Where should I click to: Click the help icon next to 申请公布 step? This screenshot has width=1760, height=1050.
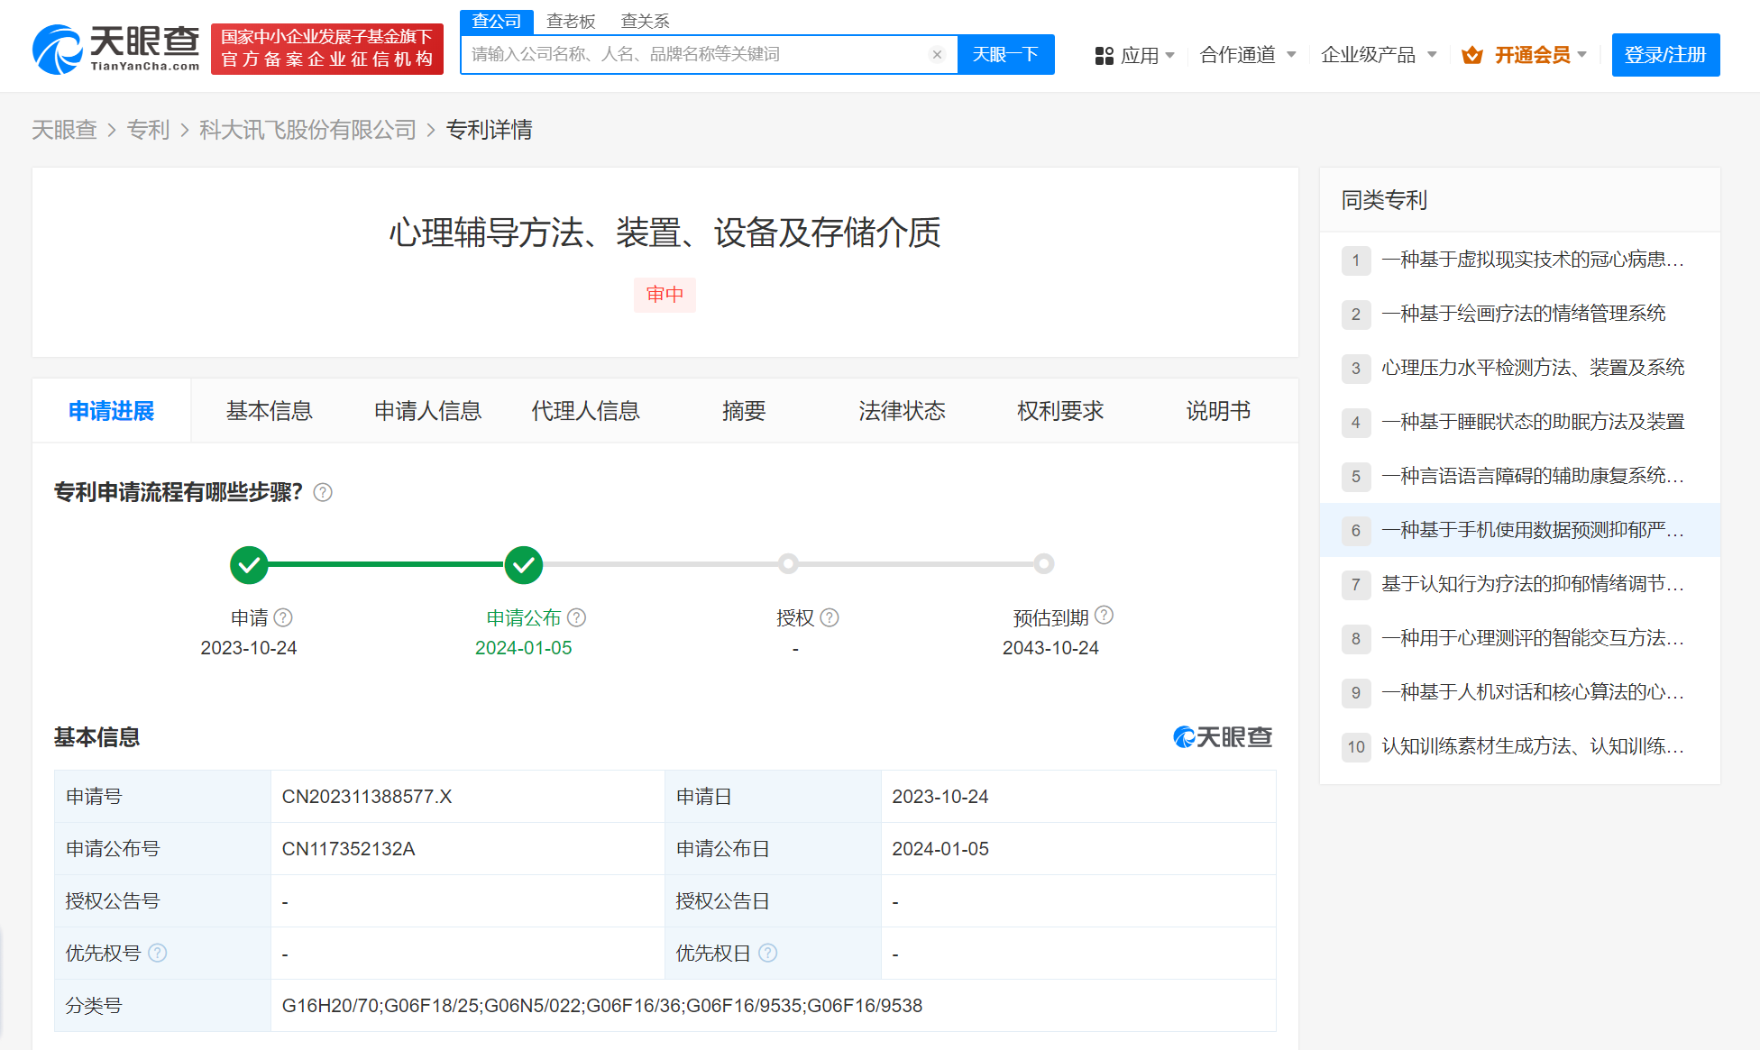577,617
